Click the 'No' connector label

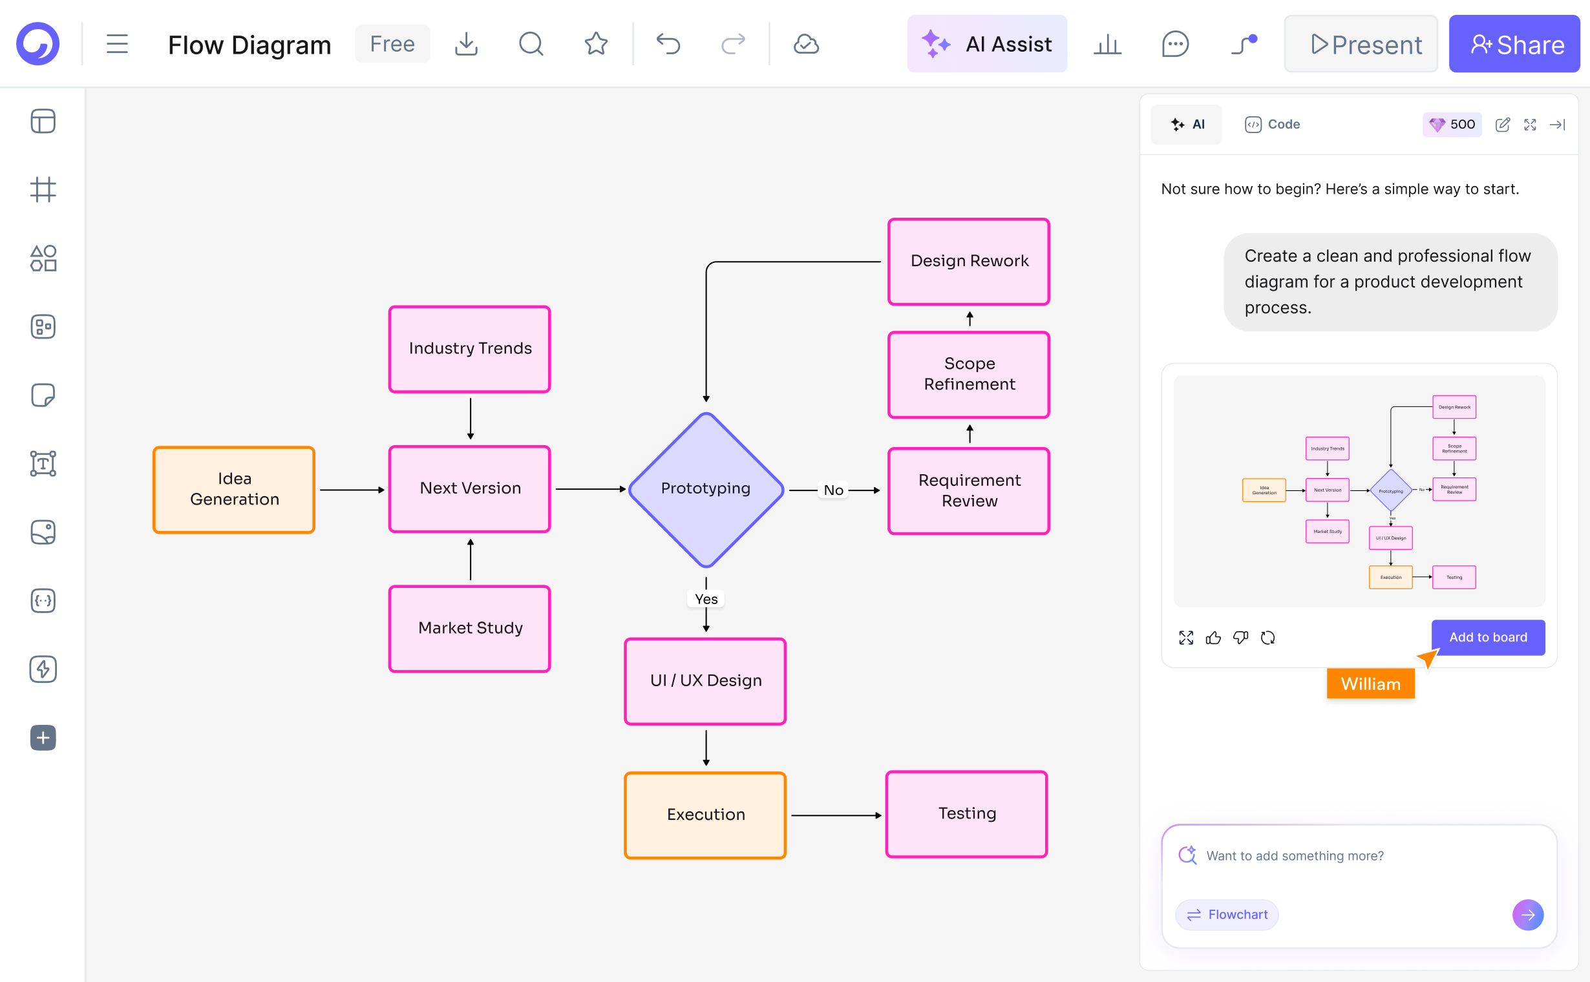tap(833, 490)
